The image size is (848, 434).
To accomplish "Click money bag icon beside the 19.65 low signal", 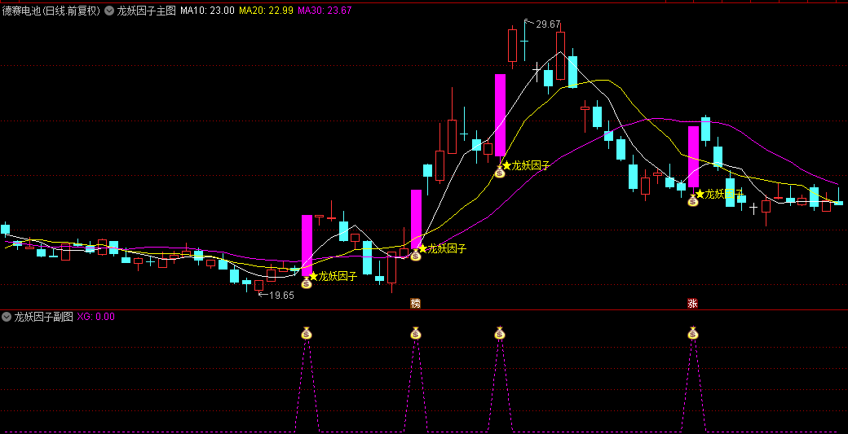I will (307, 283).
